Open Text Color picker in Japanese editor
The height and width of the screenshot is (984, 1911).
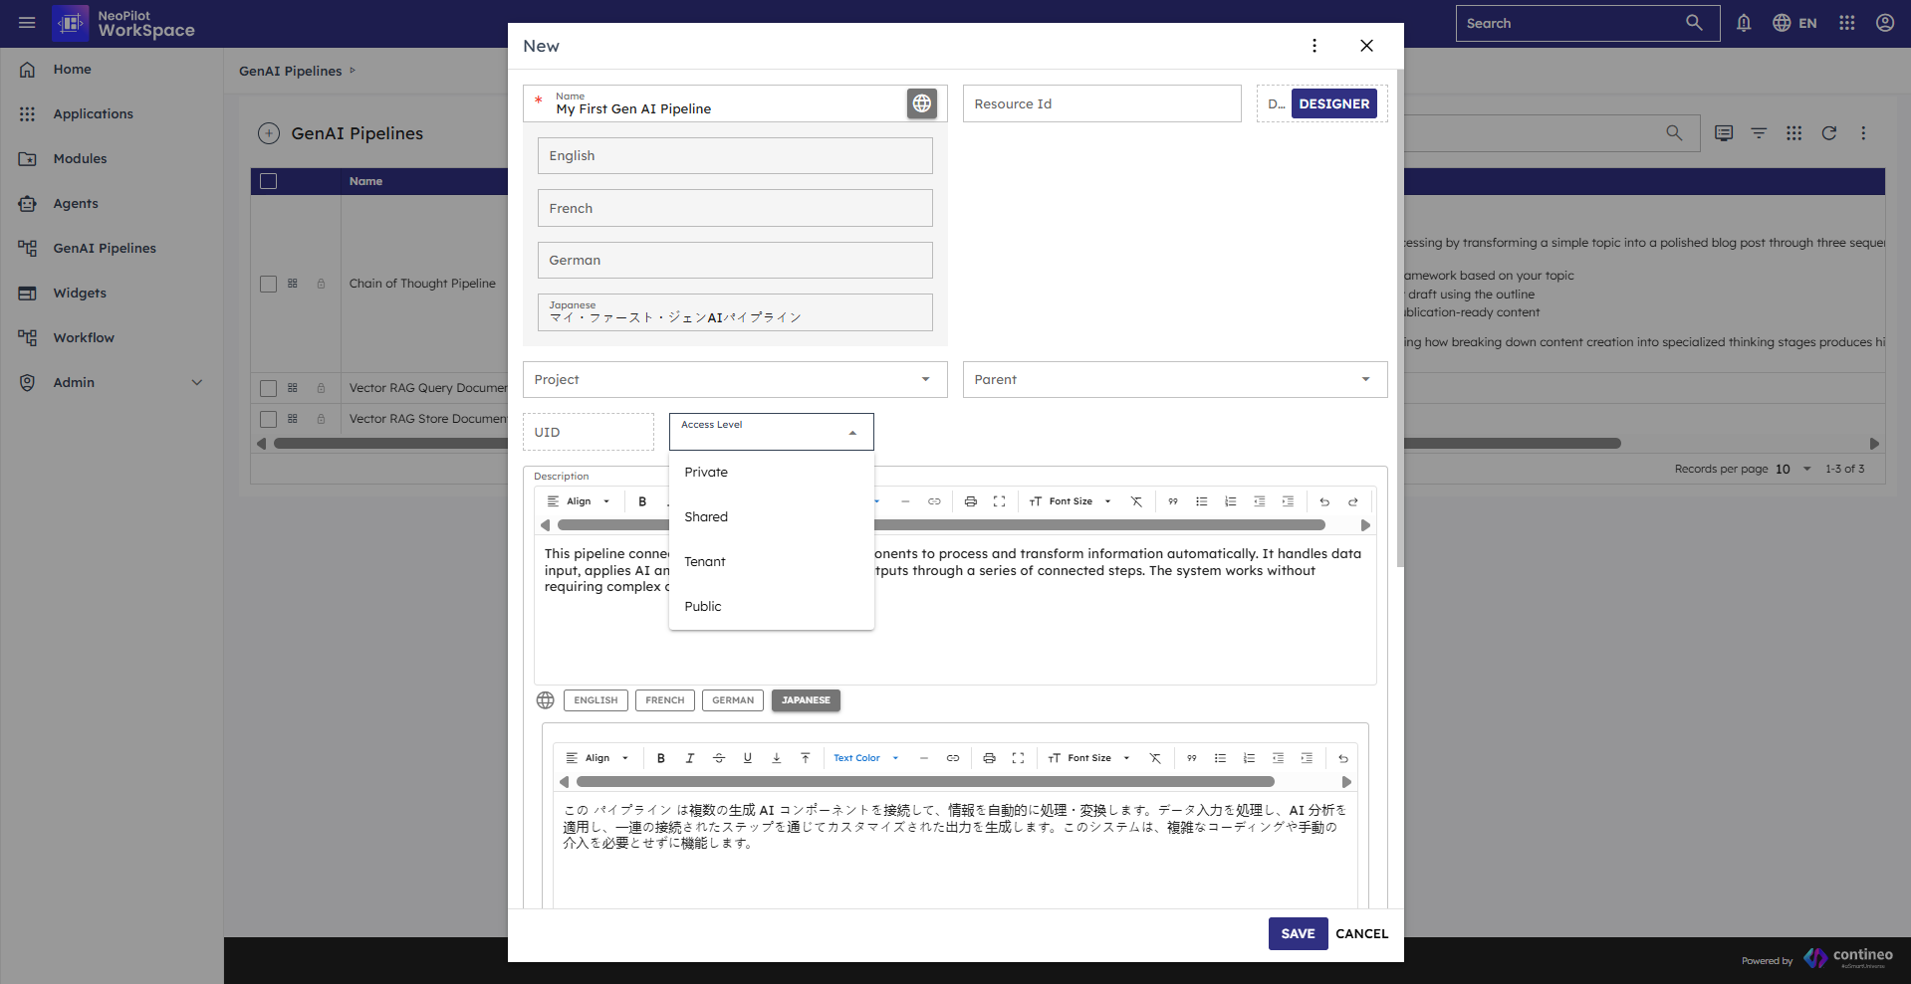tap(864, 758)
